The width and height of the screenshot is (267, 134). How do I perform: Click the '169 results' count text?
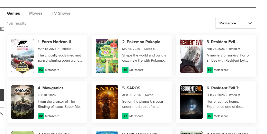(x=16, y=23)
